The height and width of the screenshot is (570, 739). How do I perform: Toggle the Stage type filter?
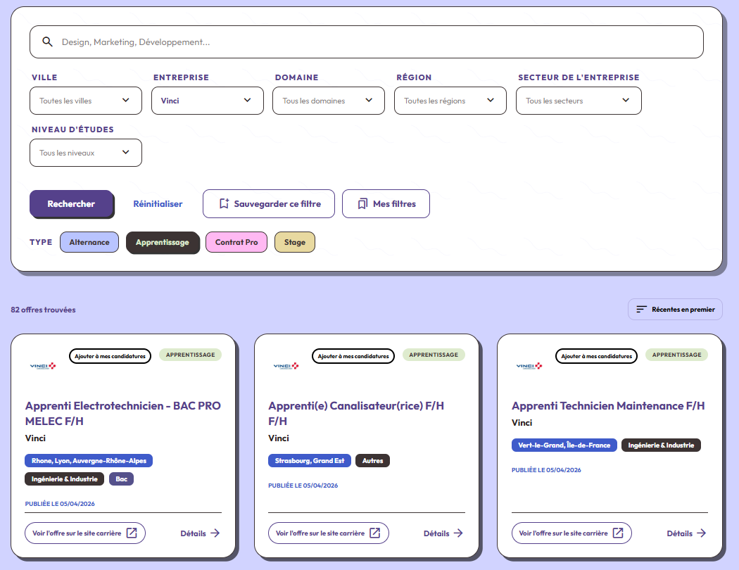[x=295, y=242]
